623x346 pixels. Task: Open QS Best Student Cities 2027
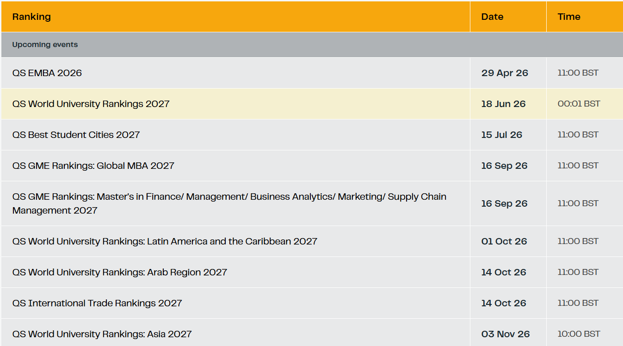click(76, 135)
